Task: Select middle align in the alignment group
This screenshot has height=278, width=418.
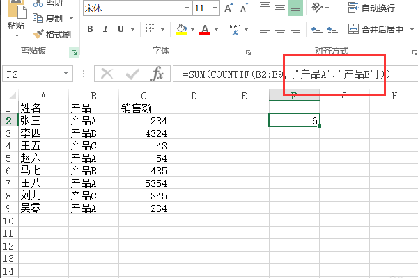Action: (280, 8)
